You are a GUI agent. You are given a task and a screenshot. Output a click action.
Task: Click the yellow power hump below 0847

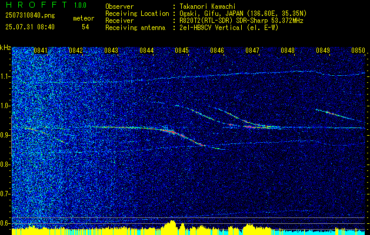pyautogui.click(x=249, y=229)
